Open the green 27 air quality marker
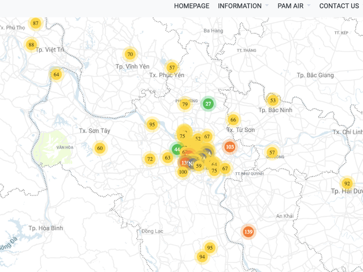Image resolution: width=363 pixels, height=272 pixels. pos(208,104)
